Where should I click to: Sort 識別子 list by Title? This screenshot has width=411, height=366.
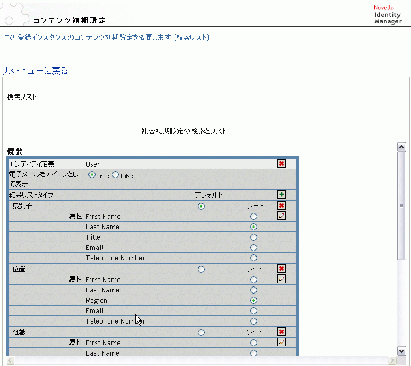click(x=253, y=237)
